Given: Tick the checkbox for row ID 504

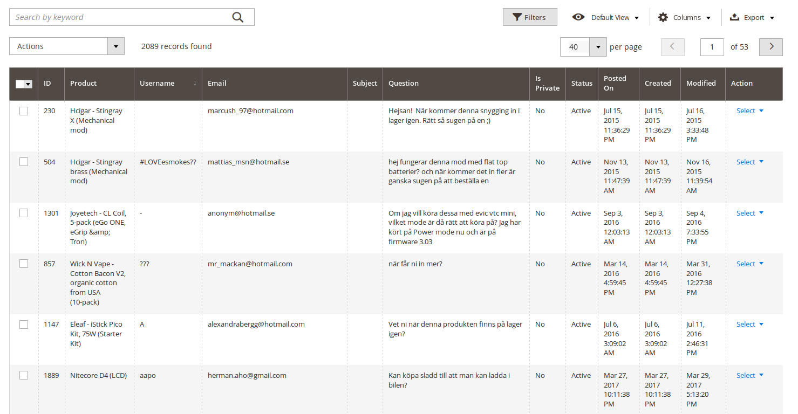Looking at the screenshot, I should click(24, 162).
